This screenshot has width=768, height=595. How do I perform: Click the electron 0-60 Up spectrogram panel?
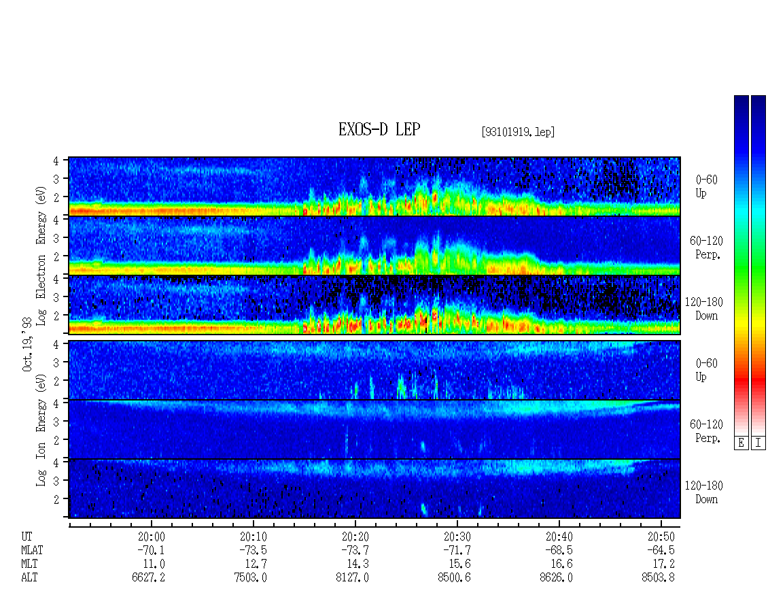pyautogui.click(x=374, y=186)
